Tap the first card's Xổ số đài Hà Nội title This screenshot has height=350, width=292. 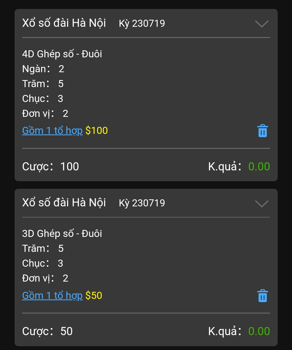pyautogui.click(x=64, y=23)
